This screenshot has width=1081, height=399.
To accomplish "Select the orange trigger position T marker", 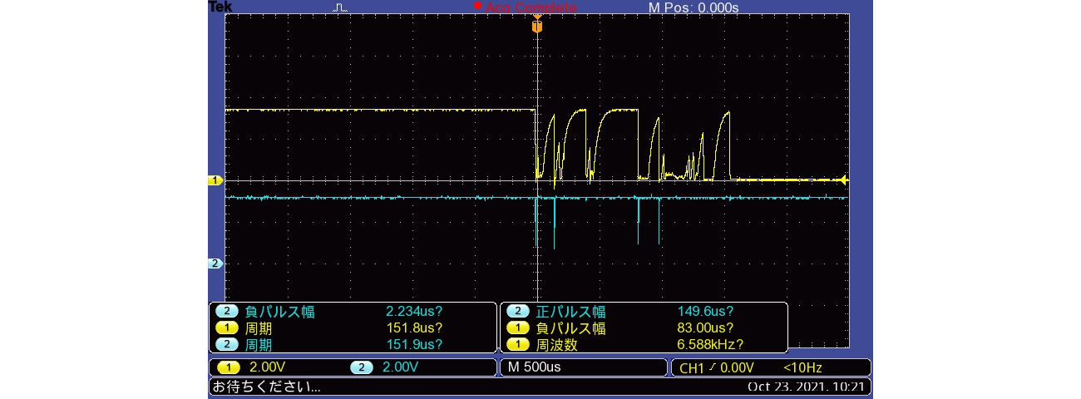I will (537, 27).
